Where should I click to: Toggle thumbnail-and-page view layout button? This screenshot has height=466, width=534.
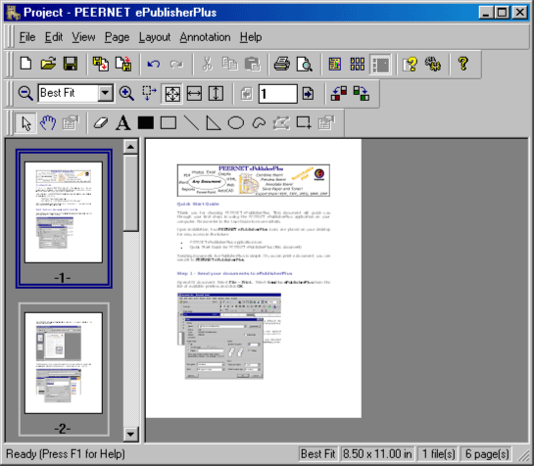pos(380,64)
